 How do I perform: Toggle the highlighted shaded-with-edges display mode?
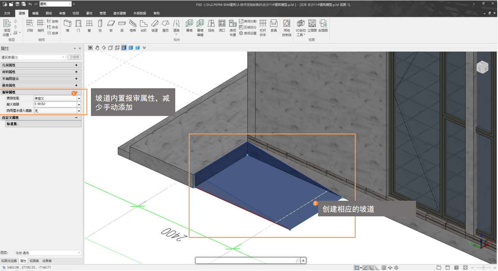point(124,48)
